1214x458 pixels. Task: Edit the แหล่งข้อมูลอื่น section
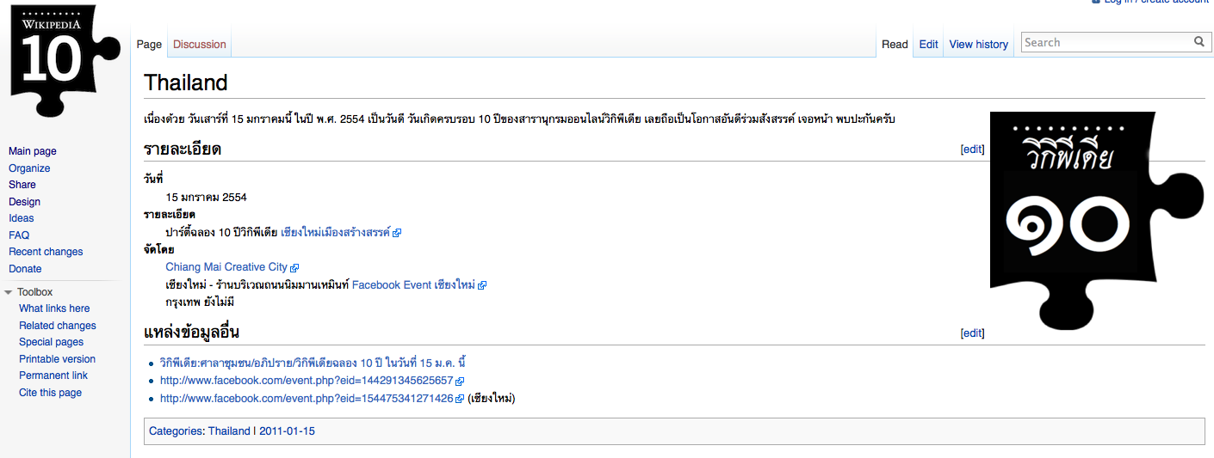(x=972, y=333)
